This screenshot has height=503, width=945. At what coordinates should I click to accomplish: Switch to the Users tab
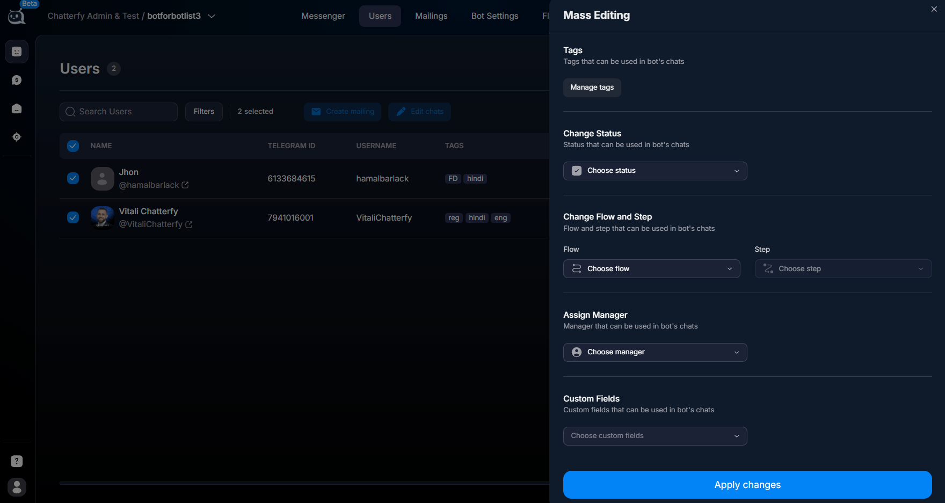tap(380, 16)
